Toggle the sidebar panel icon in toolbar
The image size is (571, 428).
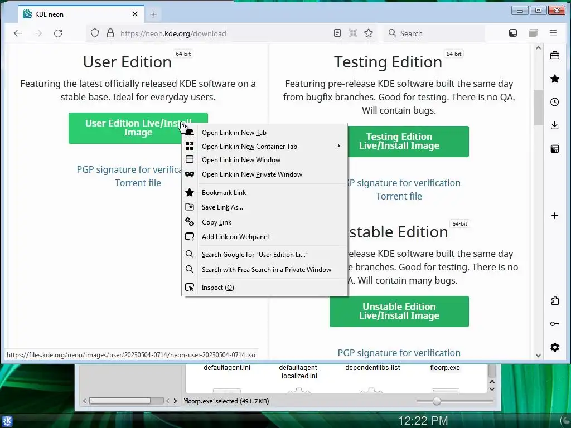tap(513, 33)
